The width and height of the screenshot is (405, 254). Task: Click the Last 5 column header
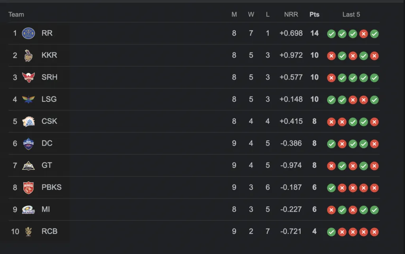[x=351, y=15]
